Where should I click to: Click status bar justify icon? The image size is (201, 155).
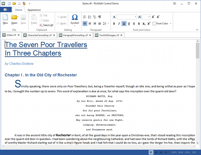166,152
